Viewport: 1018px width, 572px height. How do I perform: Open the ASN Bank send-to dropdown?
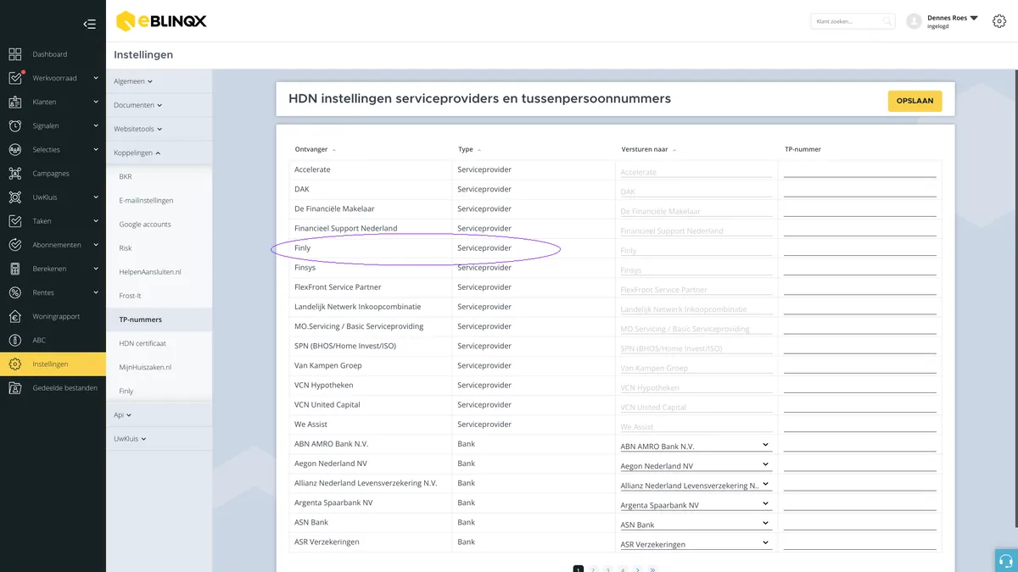[695, 525]
